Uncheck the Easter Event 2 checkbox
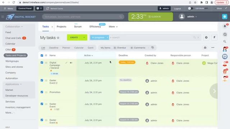 [x=42, y=80]
